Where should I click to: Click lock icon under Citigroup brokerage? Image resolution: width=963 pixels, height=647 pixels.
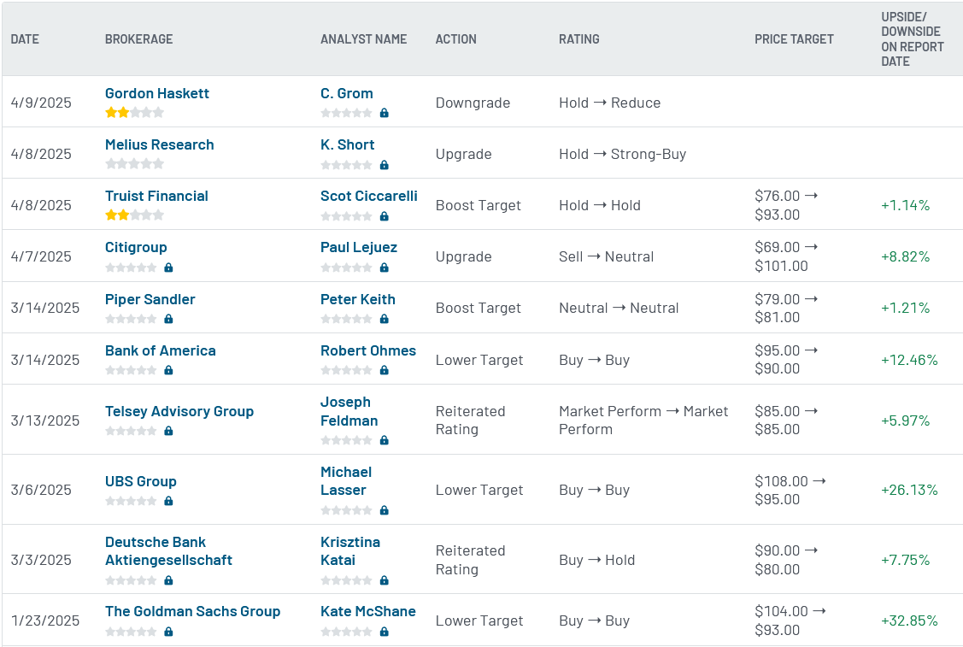click(168, 268)
